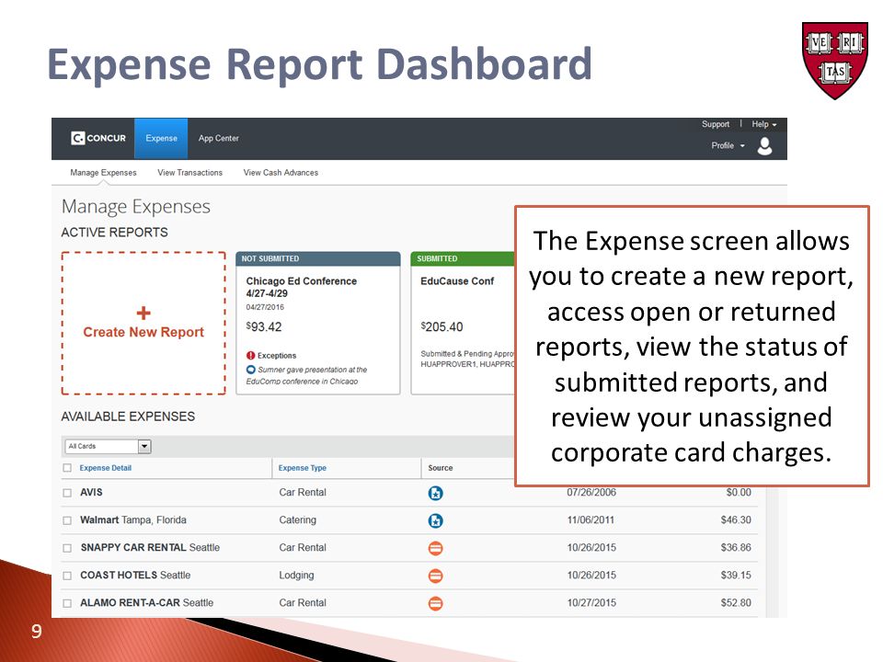The image size is (883, 662).
Task: Check the AVIS expense checkbox
Action: [x=67, y=493]
